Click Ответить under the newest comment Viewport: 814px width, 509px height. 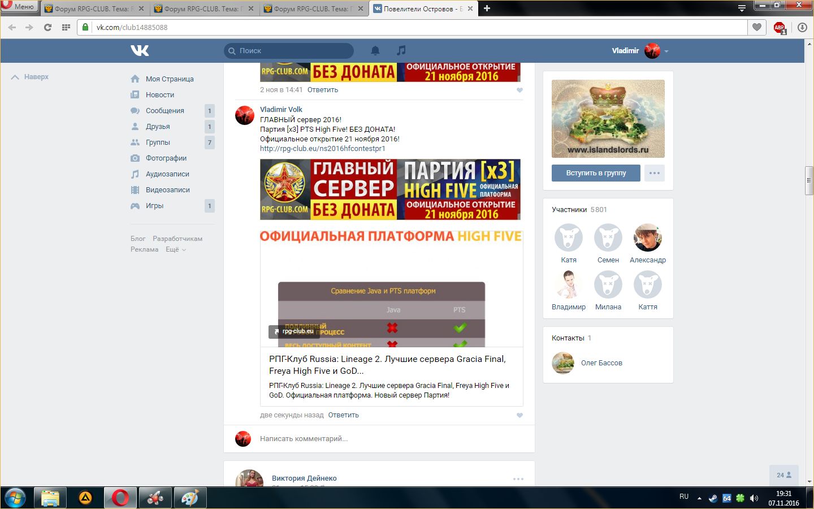tap(343, 415)
